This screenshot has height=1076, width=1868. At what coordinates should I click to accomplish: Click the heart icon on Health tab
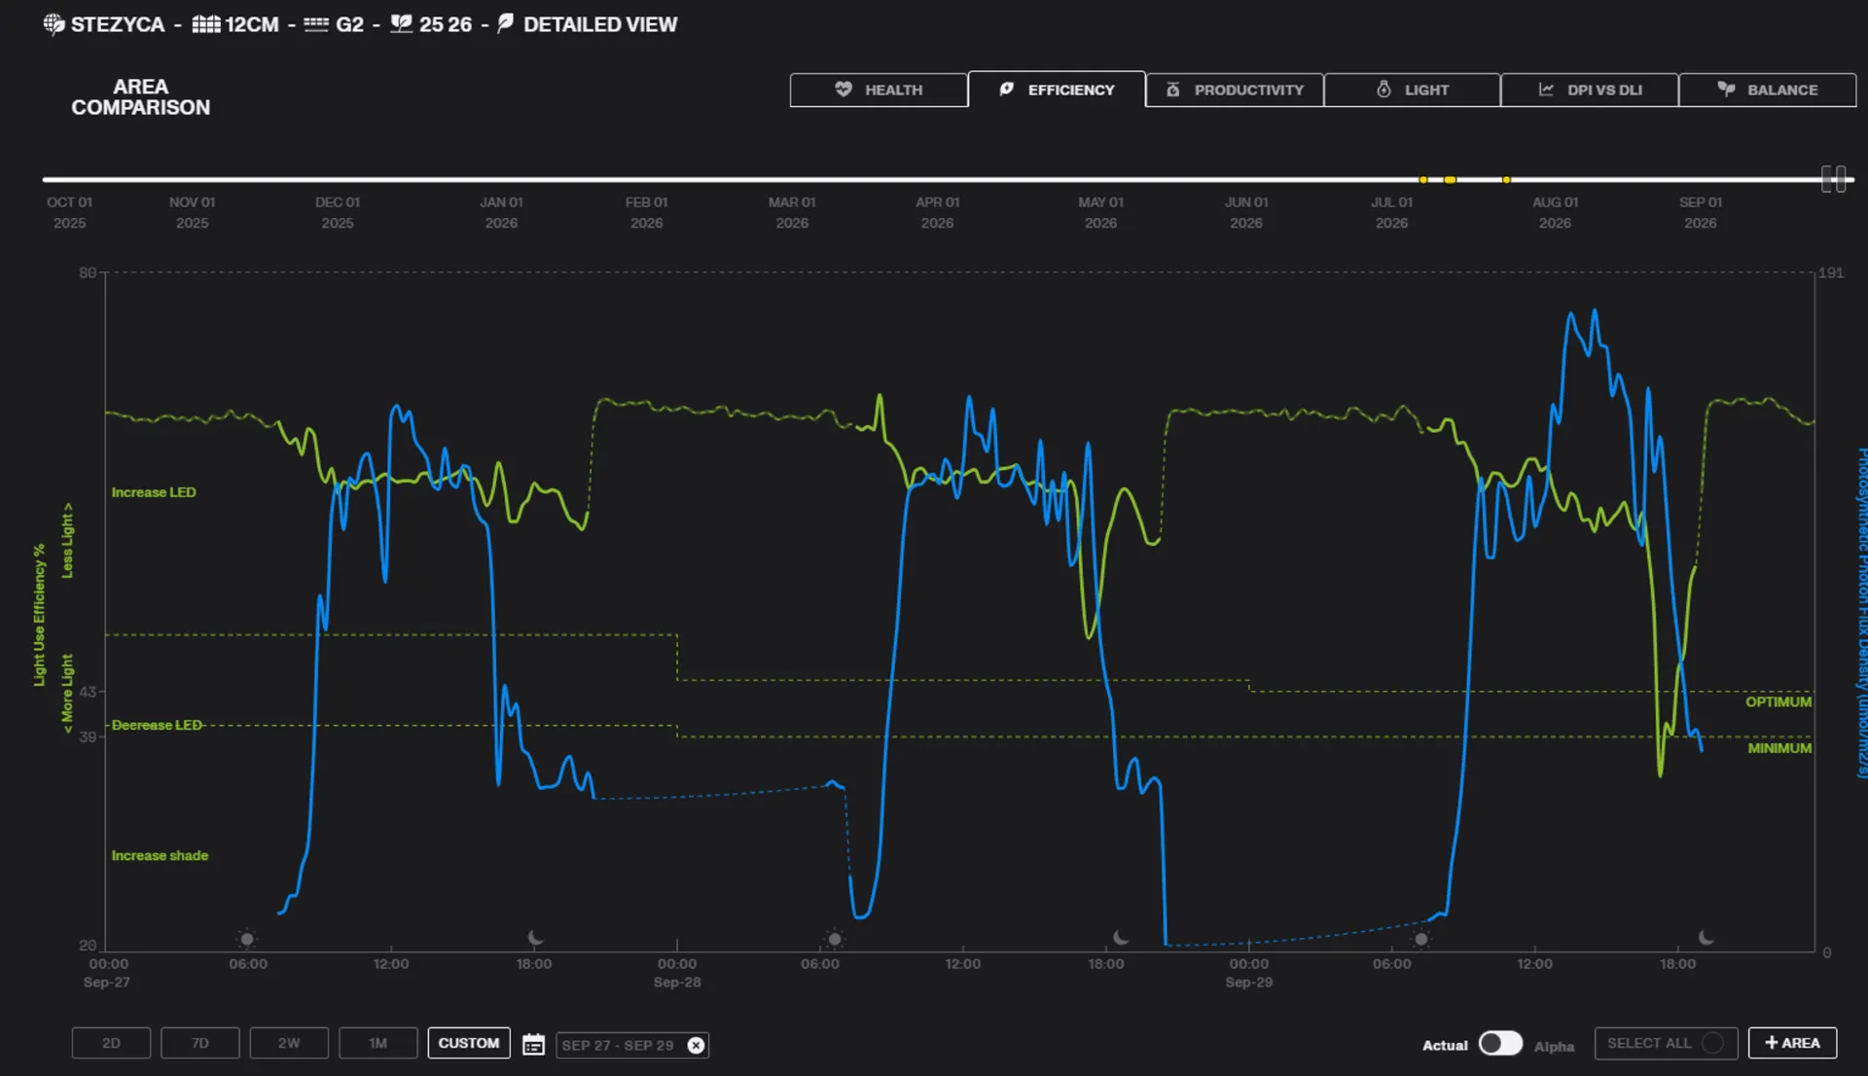(x=844, y=90)
